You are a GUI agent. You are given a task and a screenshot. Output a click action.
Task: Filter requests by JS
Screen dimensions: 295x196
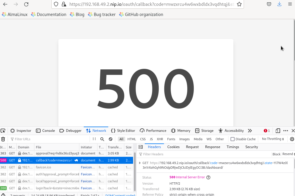pos(151,139)
